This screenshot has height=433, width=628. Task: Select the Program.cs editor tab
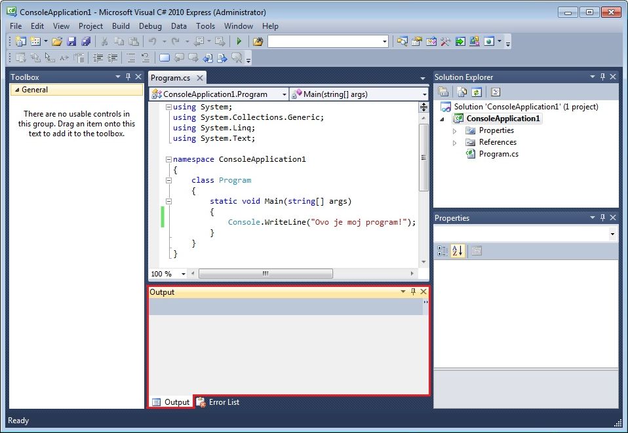170,78
